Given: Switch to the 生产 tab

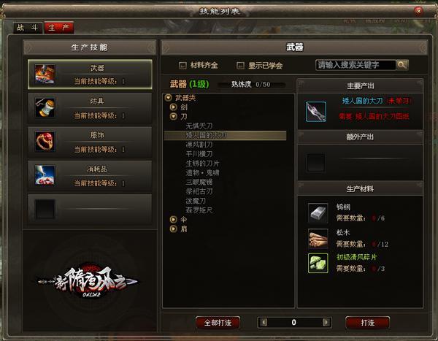Looking at the screenshot, I should [59, 28].
